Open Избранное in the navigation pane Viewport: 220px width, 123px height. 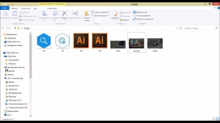pos(10,34)
